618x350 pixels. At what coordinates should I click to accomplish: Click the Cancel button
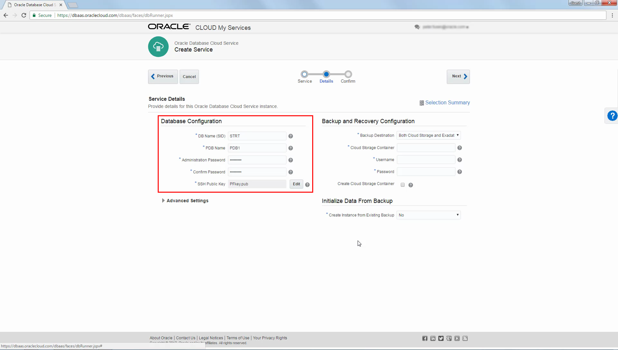[x=189, y=77]
